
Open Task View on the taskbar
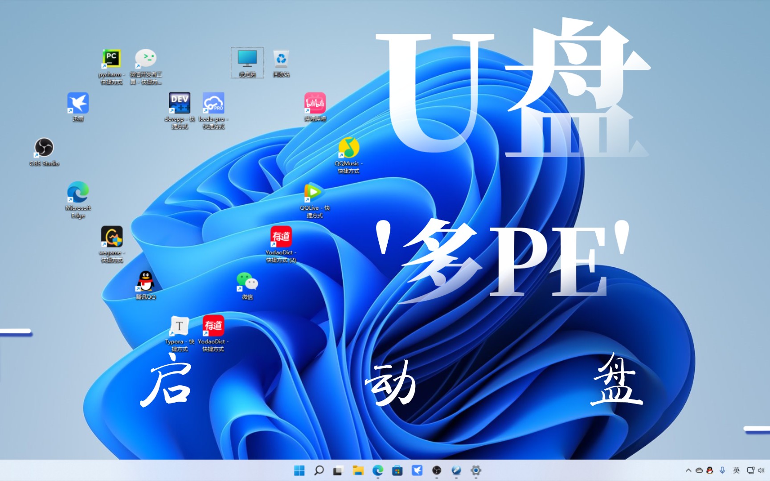coord(337,470)
